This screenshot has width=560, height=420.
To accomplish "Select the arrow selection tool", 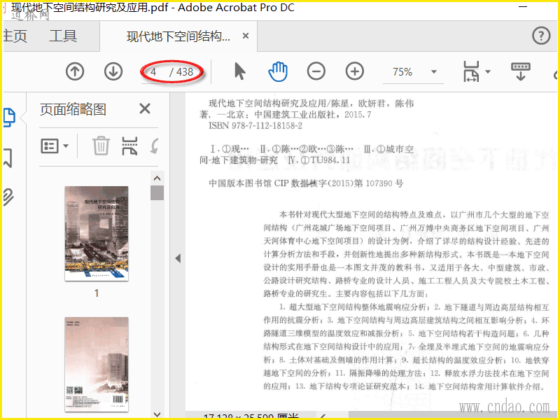I will (x=240, y=71).
